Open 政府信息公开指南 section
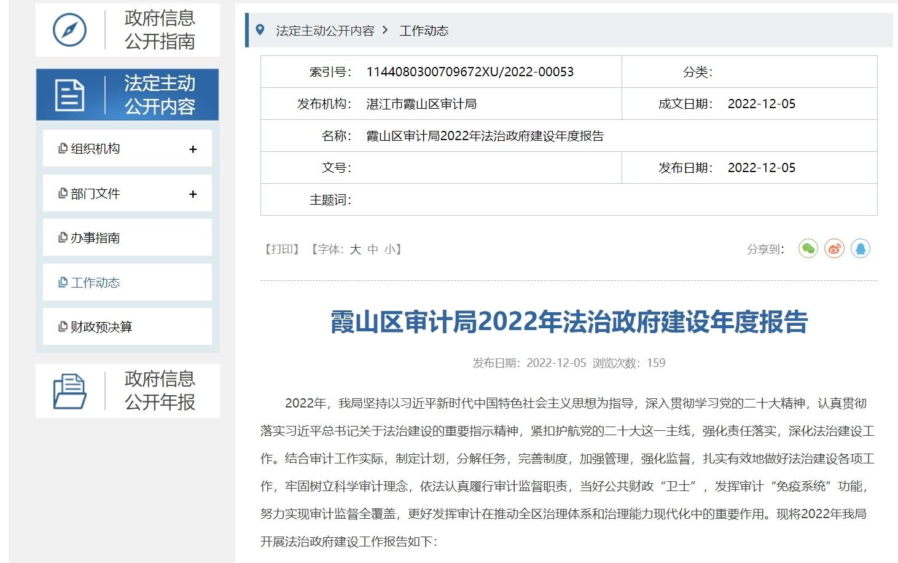898x563 pixels. coord(128,30)
